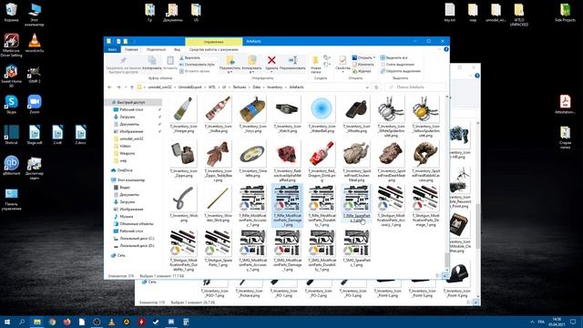
Task: Open the recent locations dropdown beside navigation arrows
Action: [126, 87]
